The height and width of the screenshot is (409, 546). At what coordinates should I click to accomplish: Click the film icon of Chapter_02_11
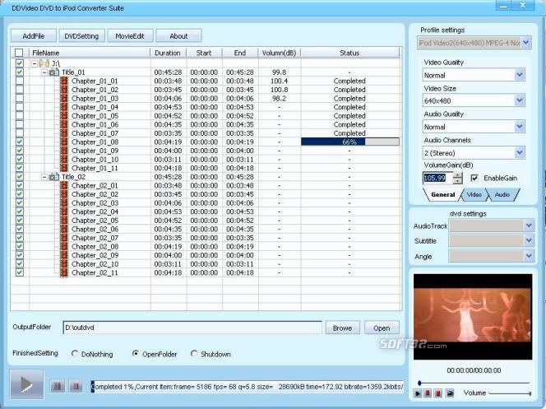(x=64, y=272)
